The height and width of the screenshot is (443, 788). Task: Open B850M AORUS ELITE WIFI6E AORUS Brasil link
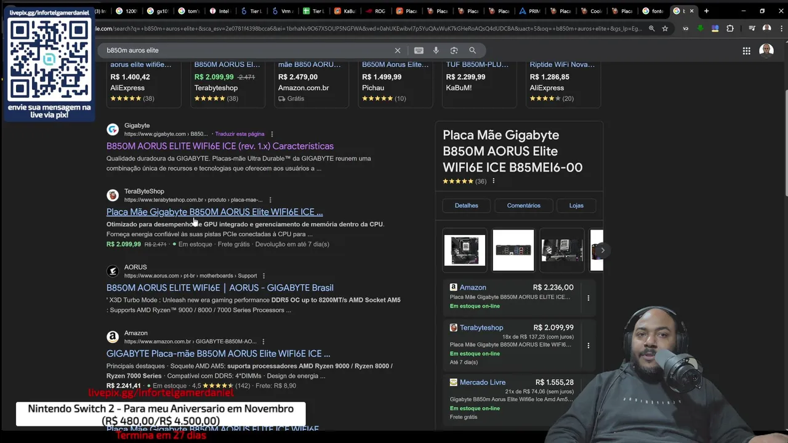click(x=220, y=287)
